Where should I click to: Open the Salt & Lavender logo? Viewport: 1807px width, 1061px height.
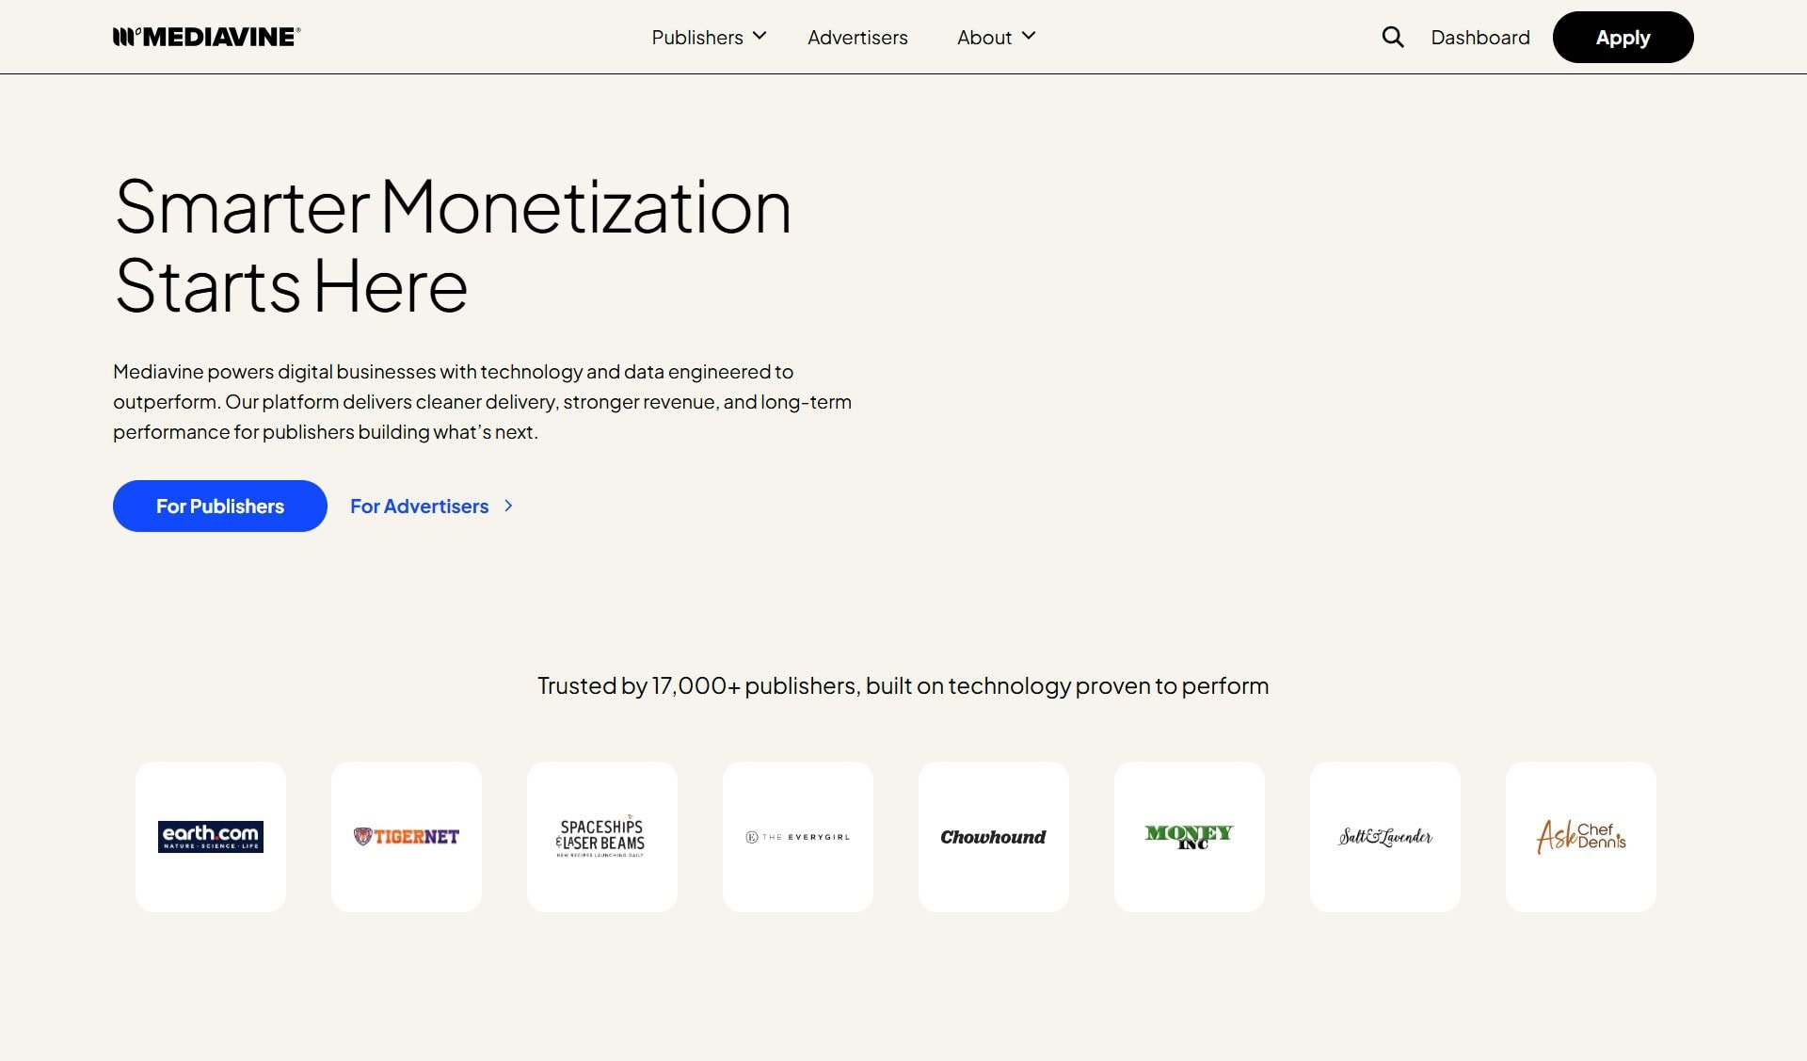(x=1384, y=836)
